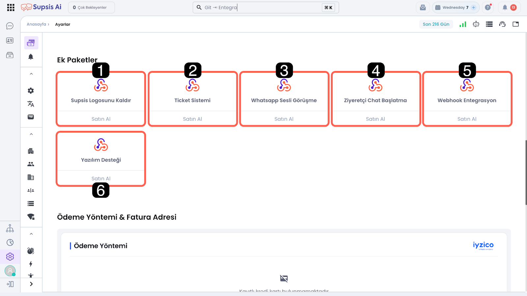Open the help question mark icon
This screenshot has width=527, height=296.
(488, 8)
